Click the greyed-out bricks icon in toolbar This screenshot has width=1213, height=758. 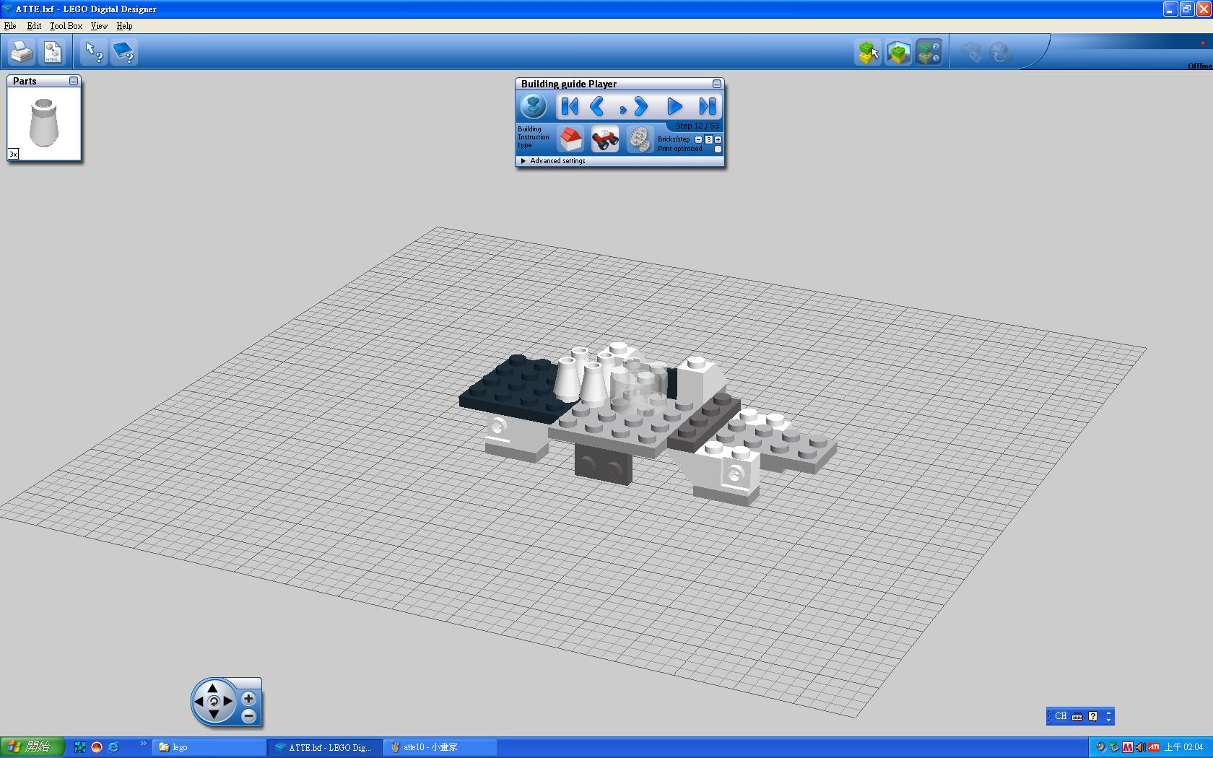click(970, 52)
